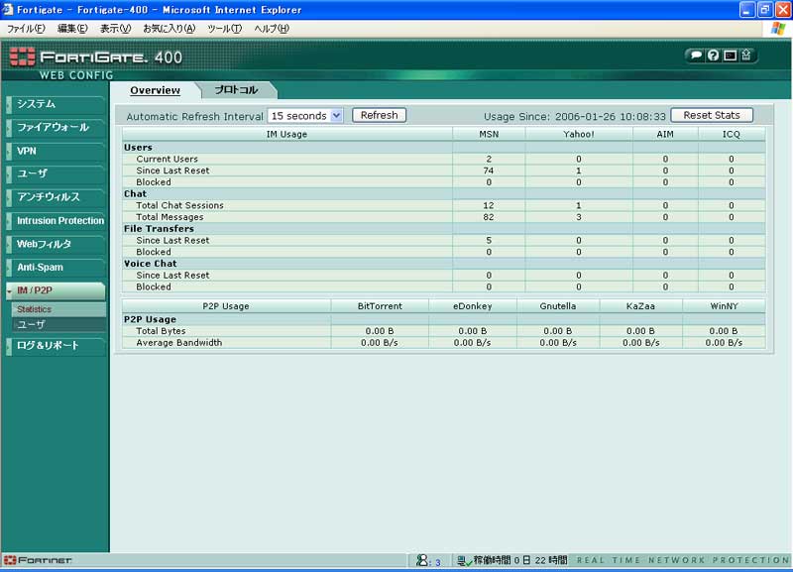Click WinNY Average Bandwidth 0.00 B/s value
793x572 pixels.
724,342
